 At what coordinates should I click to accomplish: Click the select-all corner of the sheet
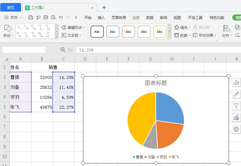point(6,59)
